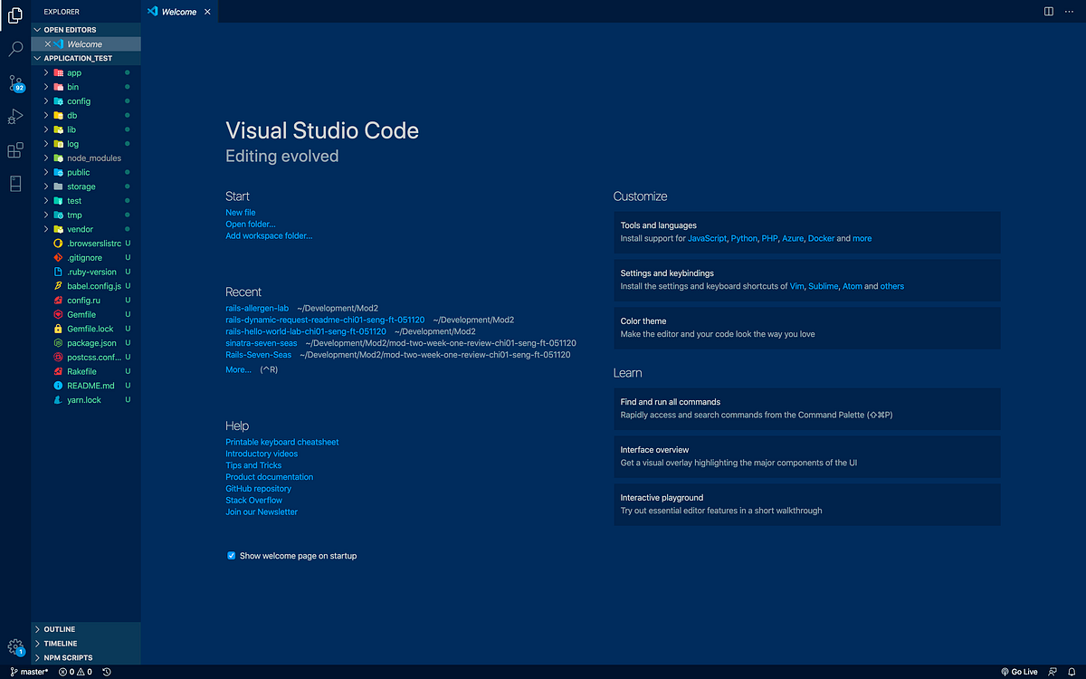The image size is (1086, 679).
Task: Open Printable keyboard cheatsheet link
Action: coord(282,442)
